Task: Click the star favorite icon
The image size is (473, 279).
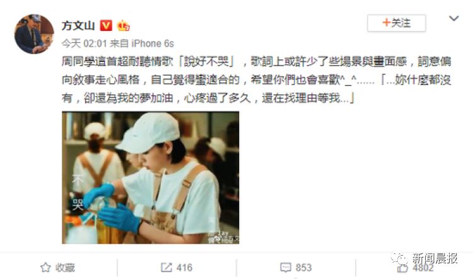Action: [x=45, y=267]
